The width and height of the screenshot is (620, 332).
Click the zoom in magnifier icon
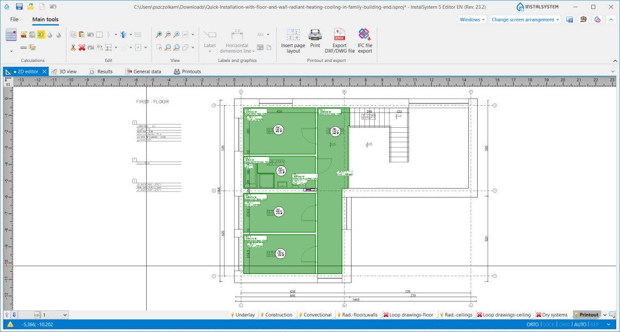[x=159, y=35]
